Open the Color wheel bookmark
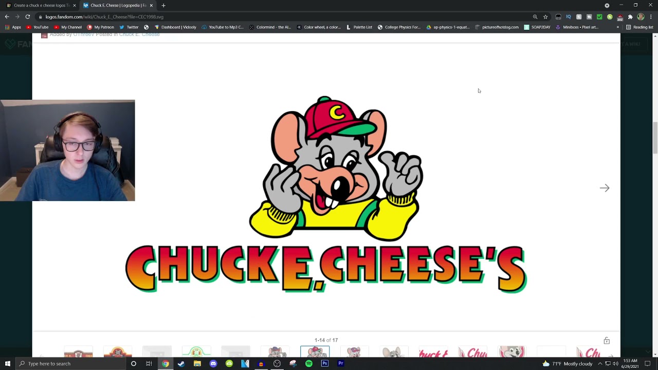The width and height of the screenshot is (658, 370). tap(319, 27)
